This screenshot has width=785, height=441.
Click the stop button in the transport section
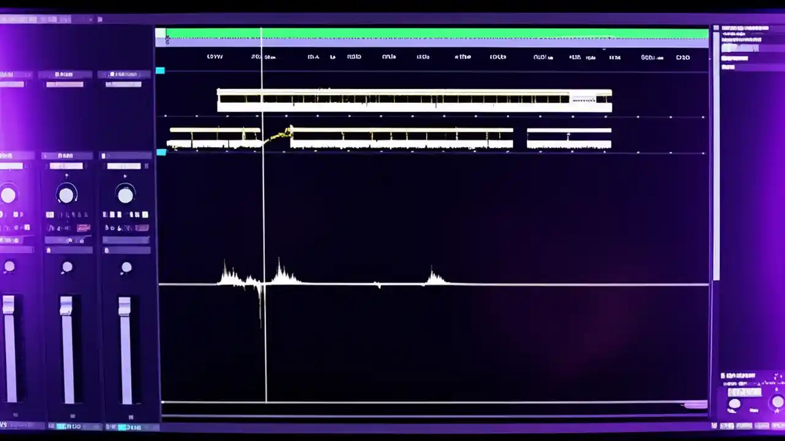731,424
